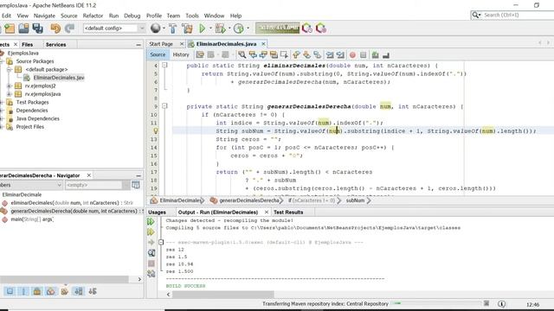Open the Debug Project dropdown arrow
The width and height of the screenshot is (554, 311).
pyautogui.click(x=229, y=29)
